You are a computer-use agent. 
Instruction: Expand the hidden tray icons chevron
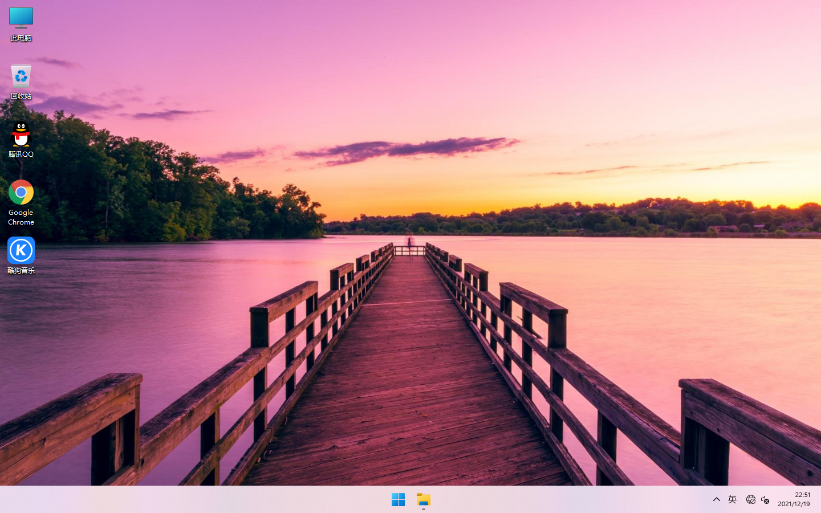[717, 500]
